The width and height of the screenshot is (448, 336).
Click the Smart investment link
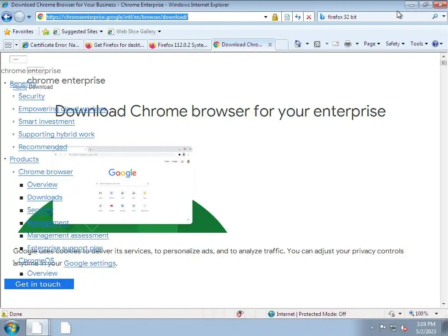(x=46, y=122)
